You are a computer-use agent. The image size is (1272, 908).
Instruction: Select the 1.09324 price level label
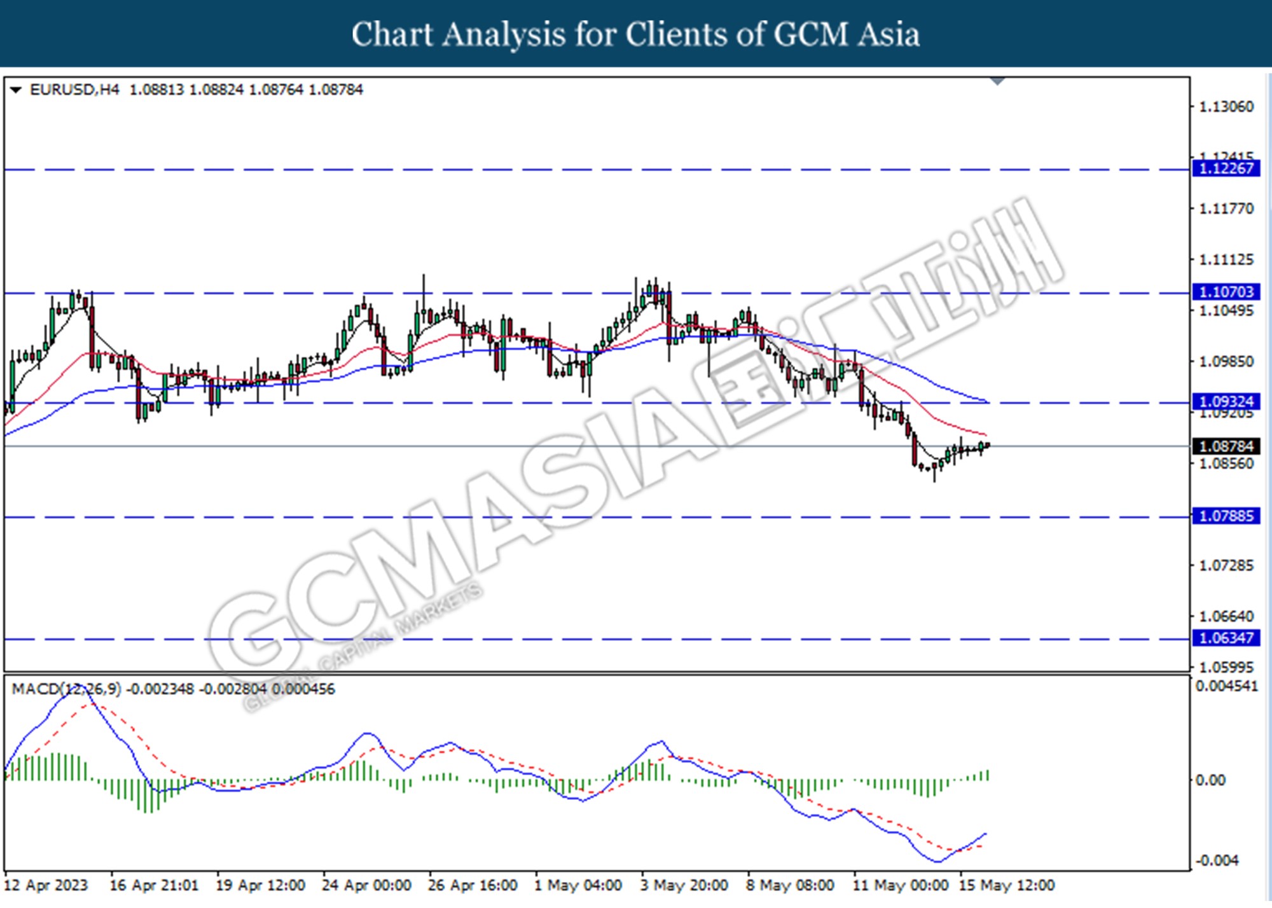pos(1226,402)
